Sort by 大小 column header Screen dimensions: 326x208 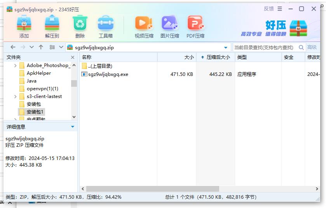[177, 57]
